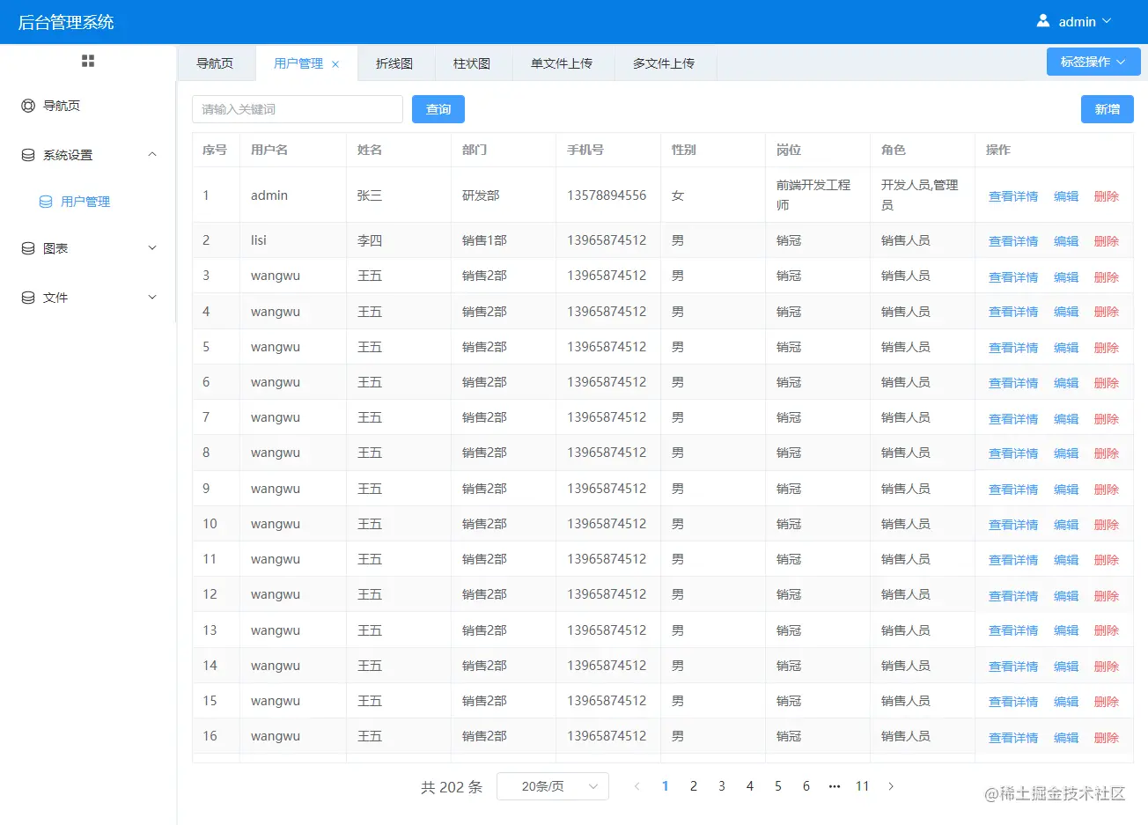Click the database icon beside 图表
This screenshot has width=1148, height=825.
pos(28,248)
